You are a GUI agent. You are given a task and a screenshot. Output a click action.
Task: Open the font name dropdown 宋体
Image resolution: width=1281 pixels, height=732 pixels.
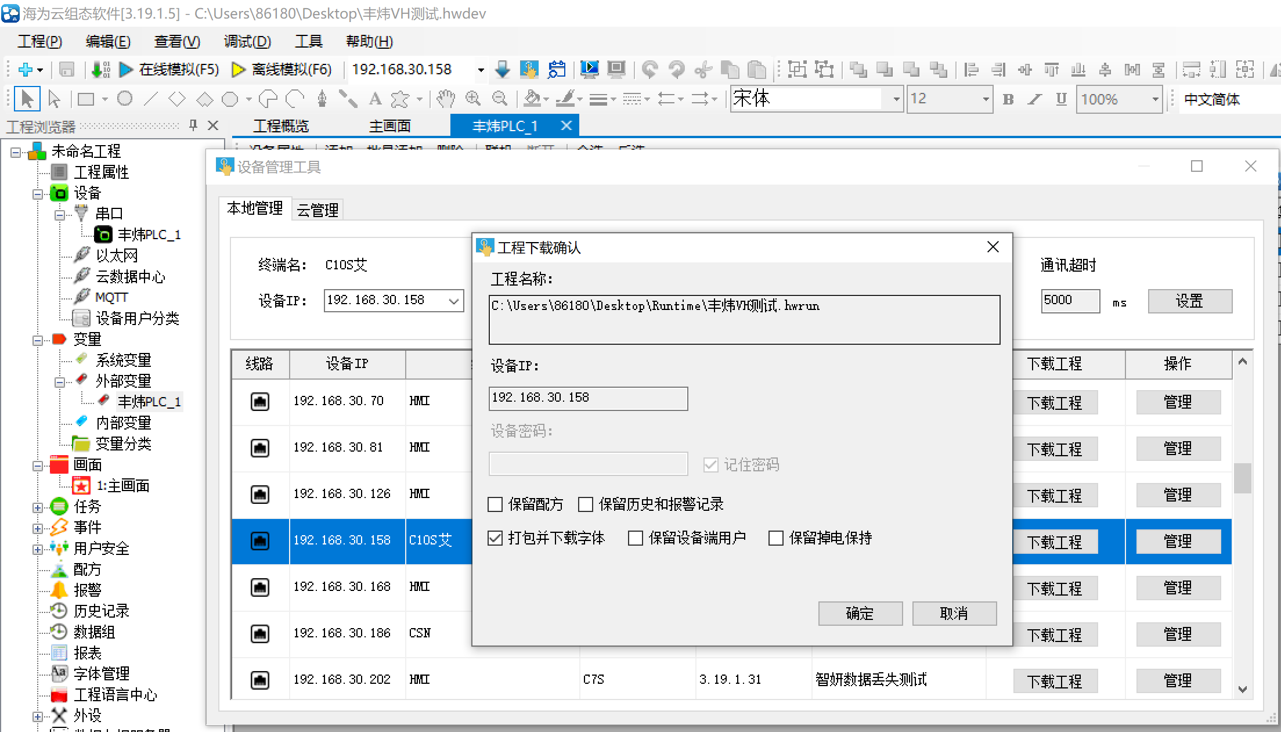click(896, 99)
